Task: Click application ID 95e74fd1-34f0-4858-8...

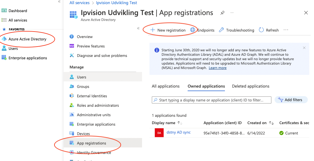Action: 224,133
